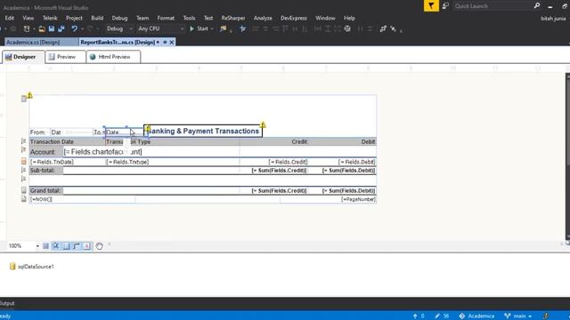Viewport: 570px width, 320px height.
Task: Open the main branch selector in status bar
Action: 518,316
